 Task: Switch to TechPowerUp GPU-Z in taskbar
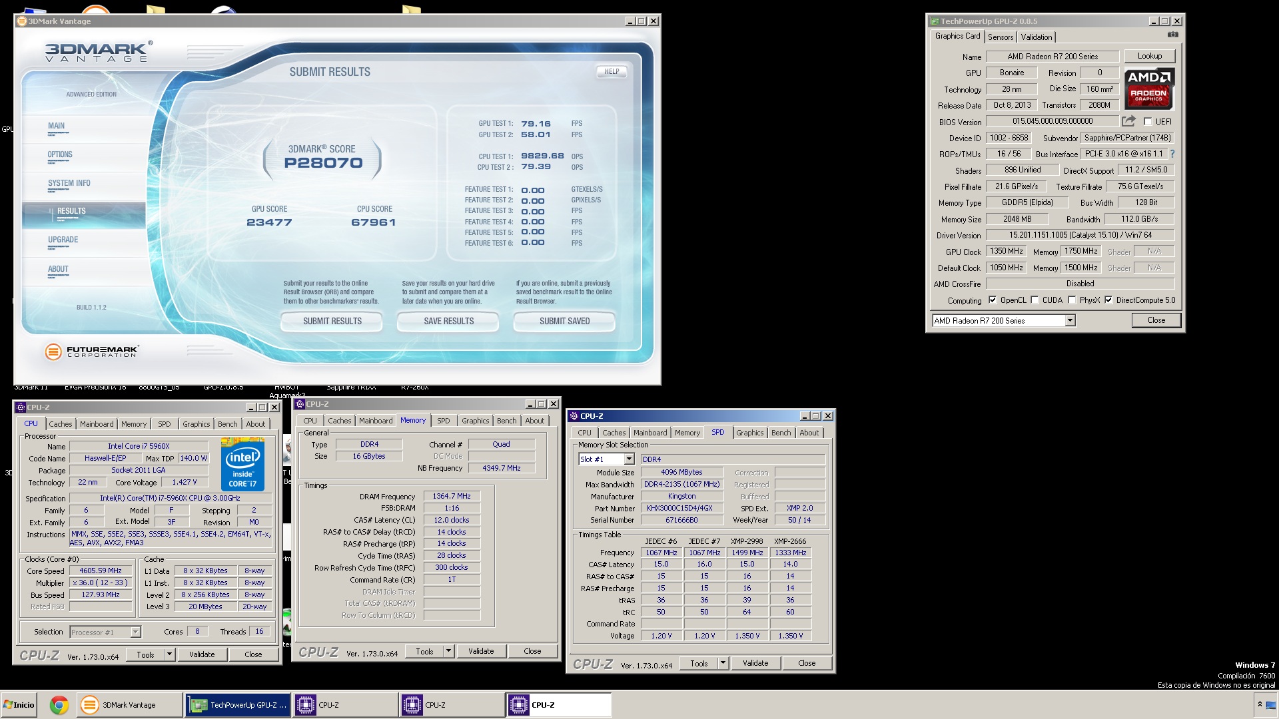tap(237, 705)
